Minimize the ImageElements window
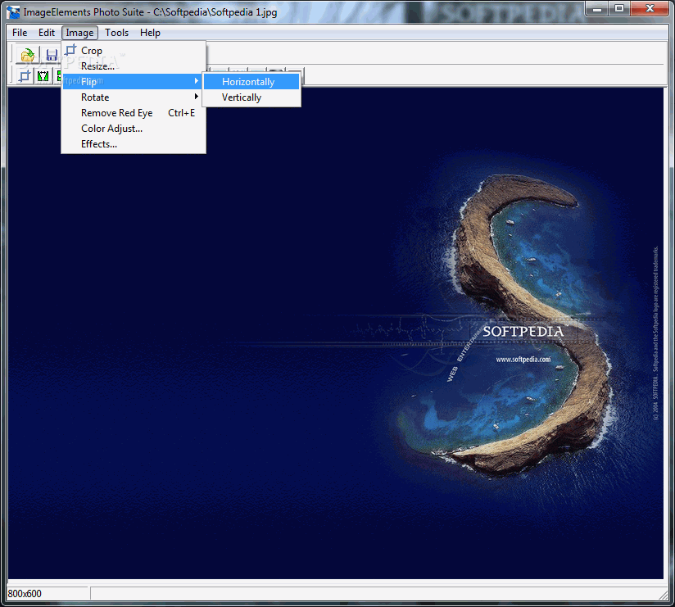The height and width of the screenshot is (607, 675). coord(596,9)
